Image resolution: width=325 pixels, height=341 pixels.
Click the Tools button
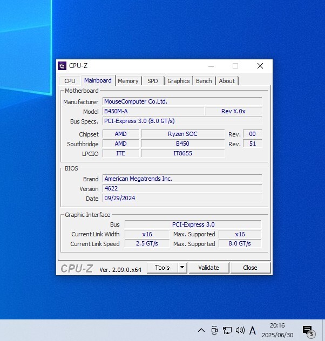pos(162,268)
